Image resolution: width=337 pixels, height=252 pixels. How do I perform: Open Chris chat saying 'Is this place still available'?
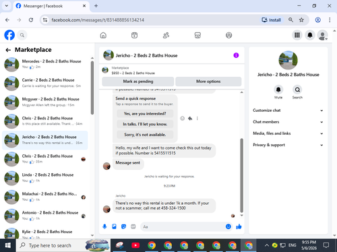[x=45, y=121]
